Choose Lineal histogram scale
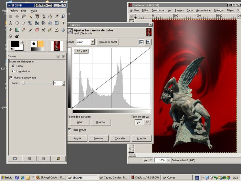Screen dimensions: 241x181 [x=14, y=66]
